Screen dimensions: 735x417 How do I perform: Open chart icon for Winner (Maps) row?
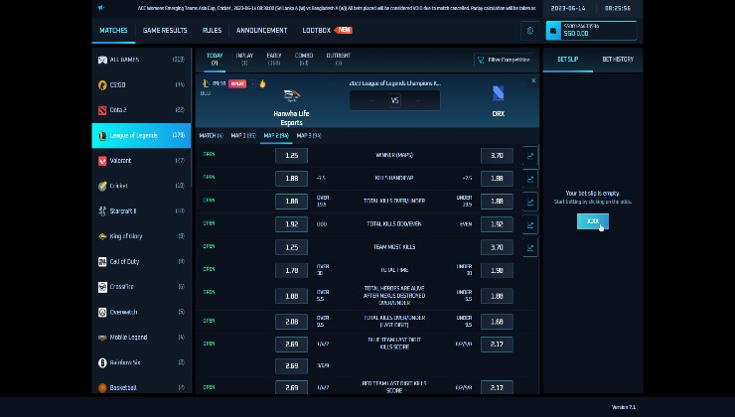pos(529,156)
